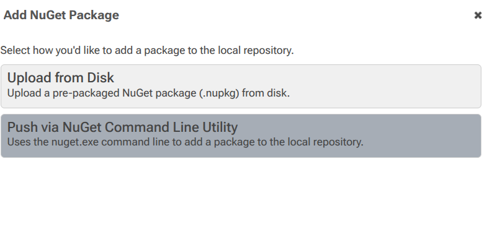Open the nuget.exe push instructions option
The height and width of the screenshot is (229, 487).
(241, 136)
